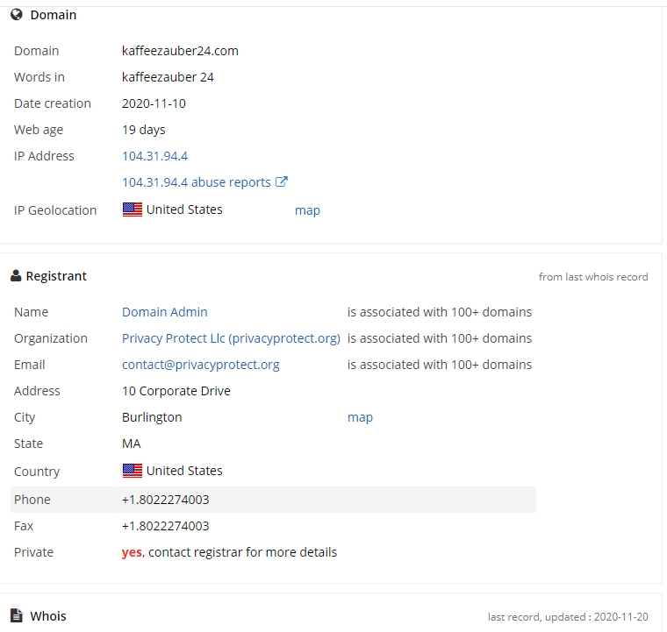Open the map link next to Burlington
Image resolution: width=667 pixels, height=632 pixels.
point(361,417)
